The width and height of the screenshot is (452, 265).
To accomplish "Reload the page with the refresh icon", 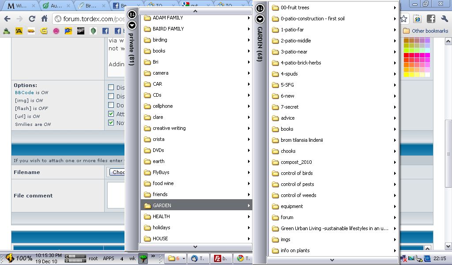I will (x=32, y=19).
